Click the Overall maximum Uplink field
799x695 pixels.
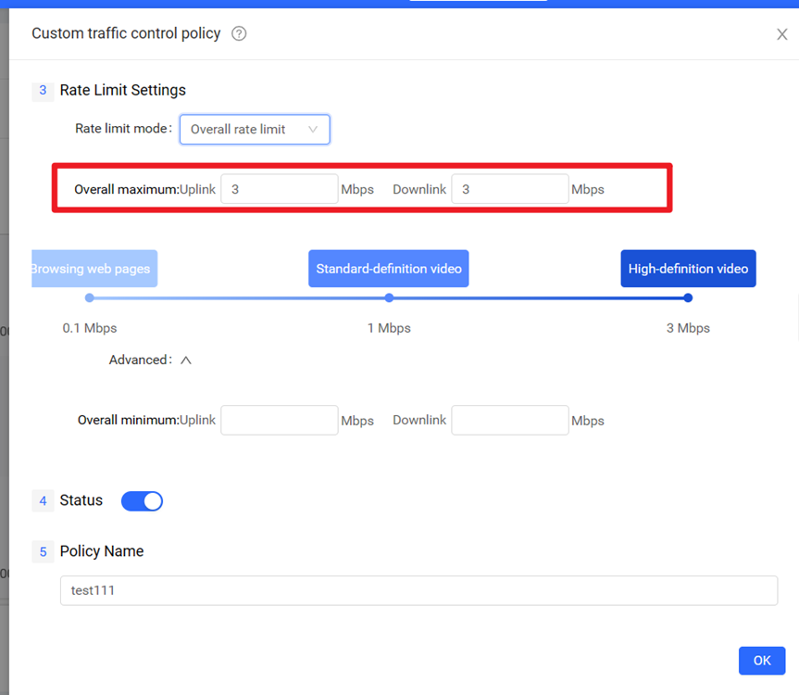point(279,189)
